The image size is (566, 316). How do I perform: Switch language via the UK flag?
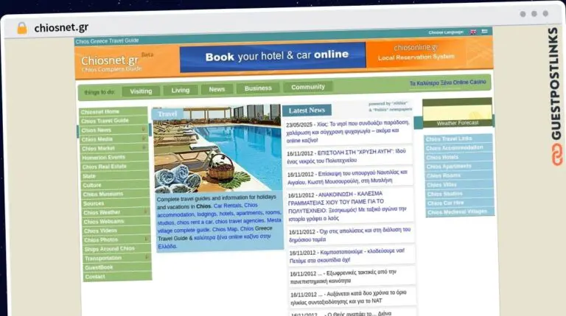[x=473, y=32]
